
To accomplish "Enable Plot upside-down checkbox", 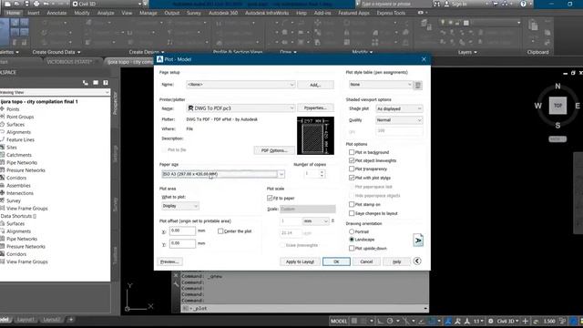I will pyautogui.click(x=352, y=249).
